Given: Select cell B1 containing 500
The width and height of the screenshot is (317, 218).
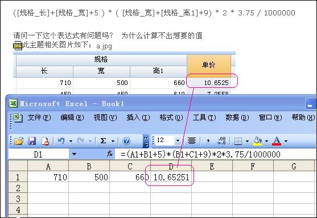Looking at the screenshot, I should 89,177.
